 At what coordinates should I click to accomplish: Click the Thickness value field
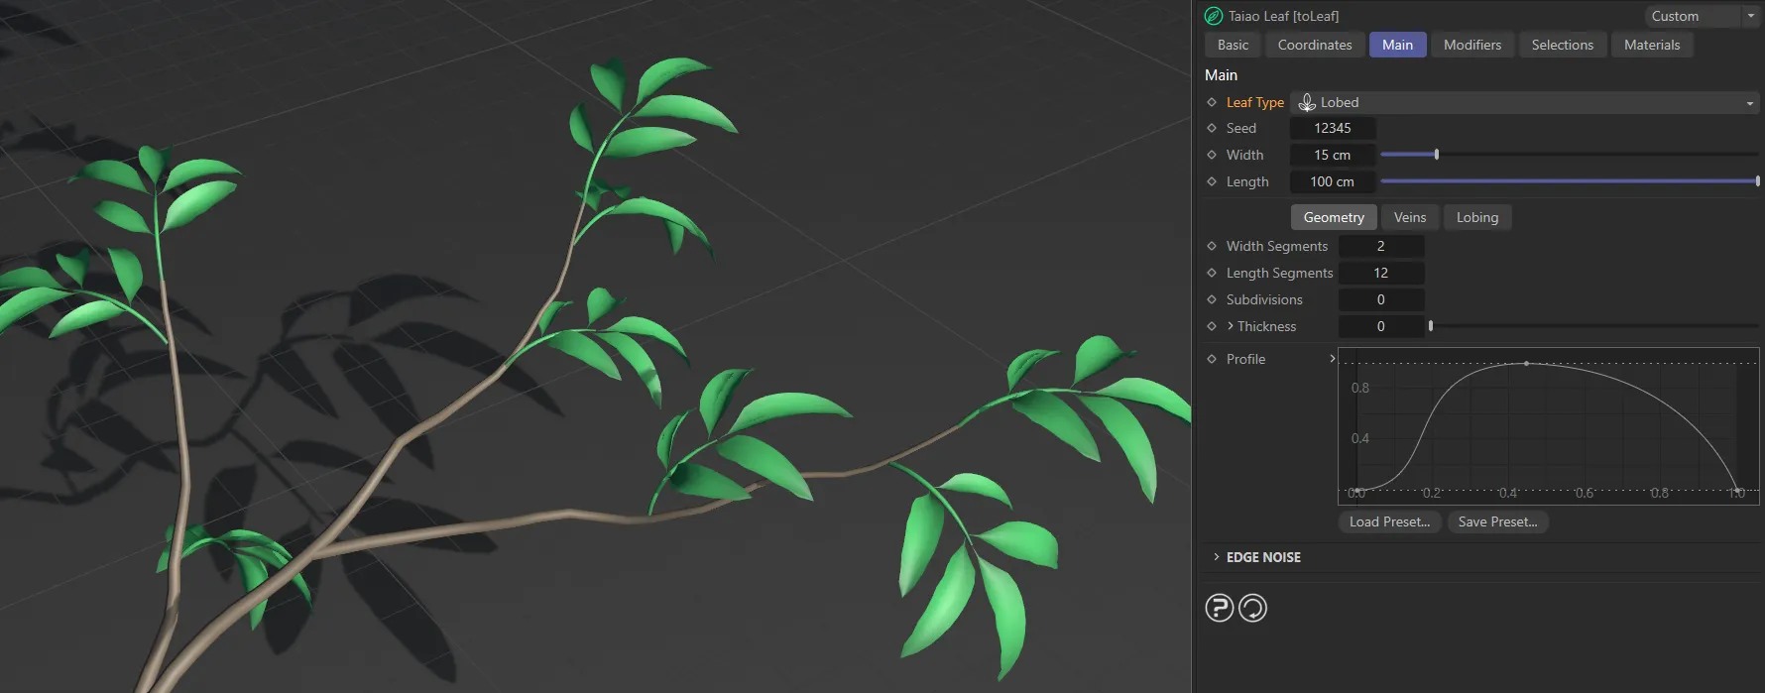click(x=1381, y=326)
